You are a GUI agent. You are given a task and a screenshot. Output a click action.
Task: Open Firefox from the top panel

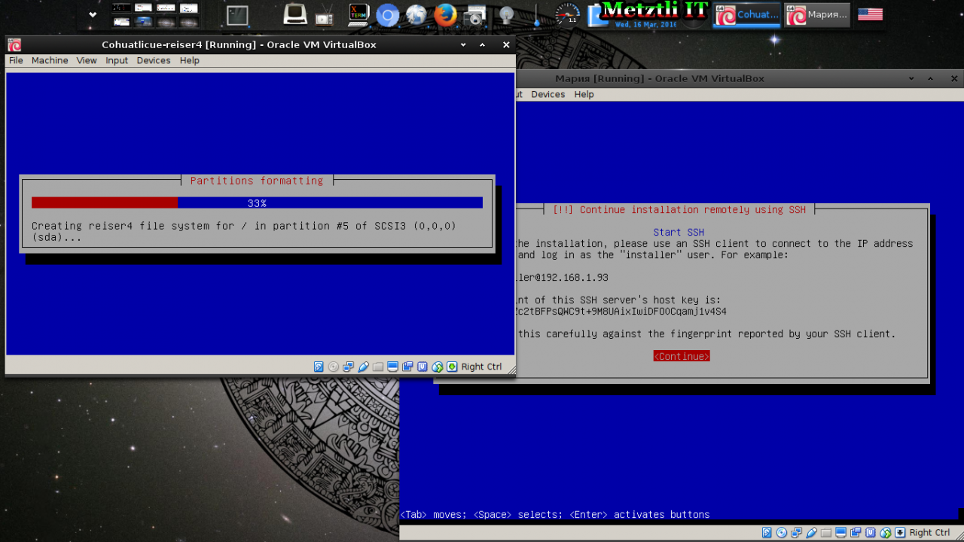point(445,14)
